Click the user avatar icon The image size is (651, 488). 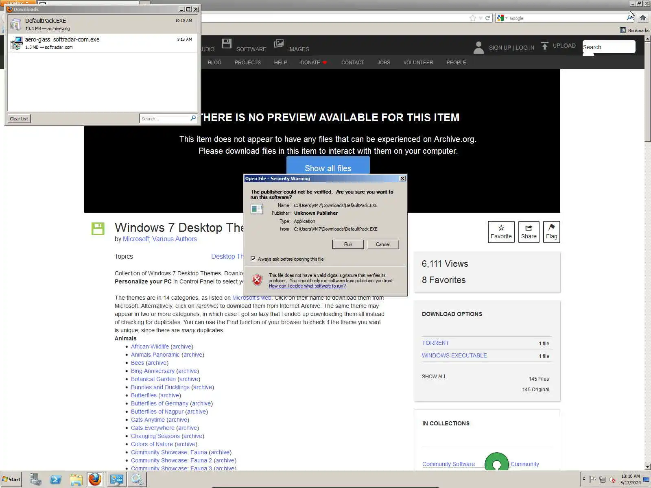click(x=479, y=48)
